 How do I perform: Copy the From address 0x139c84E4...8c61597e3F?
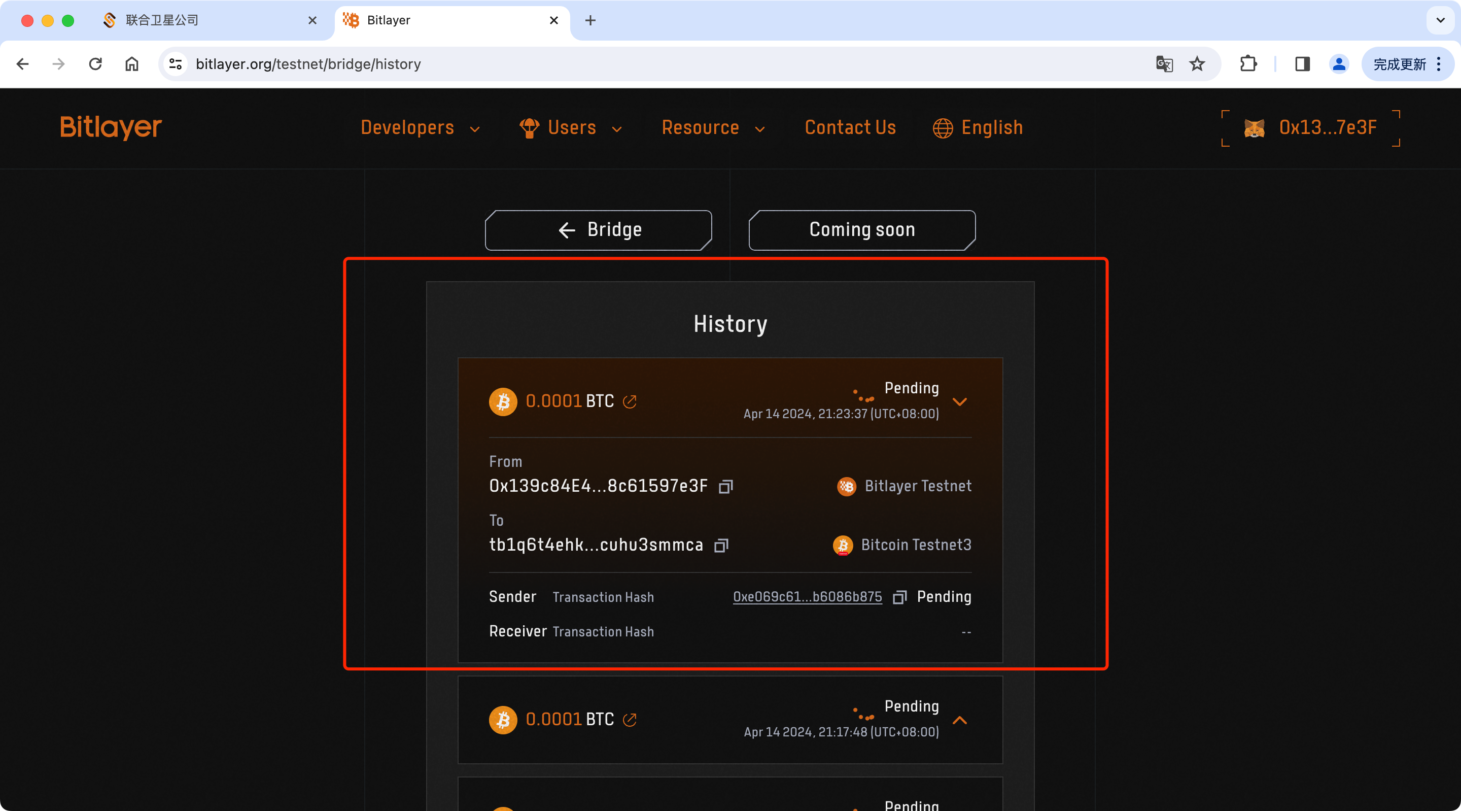(726, 486)
